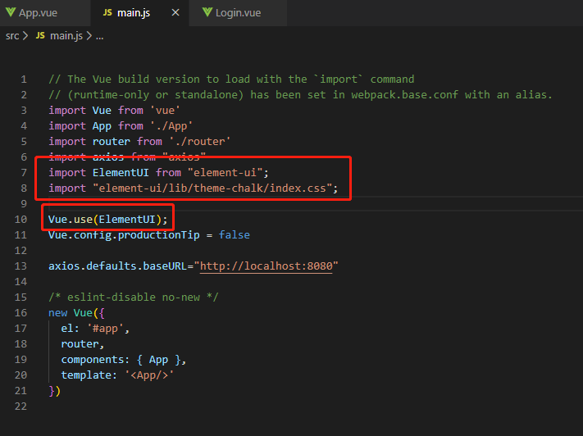The width and height of the screenshot is (583, 436).
Task: Expand breadcrumb chevron after src
Action: [x=25, y=36]
